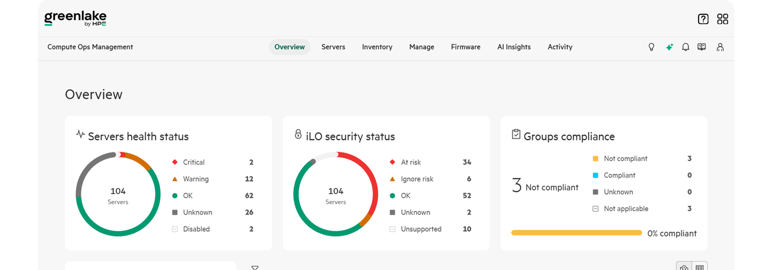The width and height of the screenshot is (772, 270).
Task: Click the lock icon beside iLO security status
Action: (x=298, y=134)
